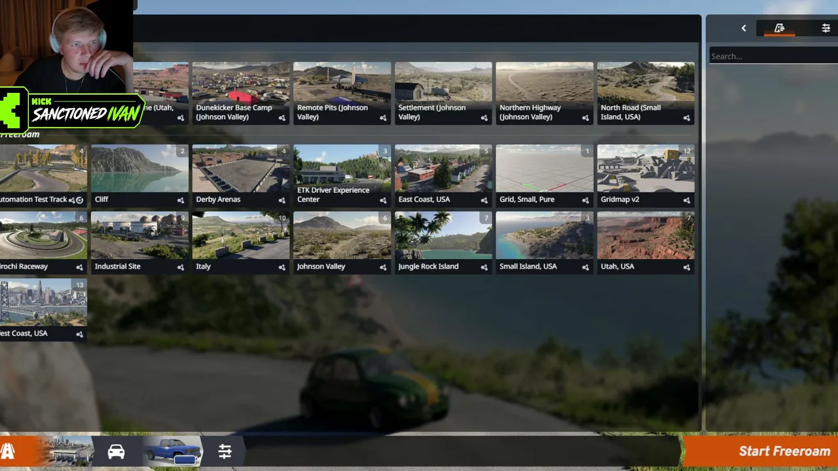The height and width of the screenshot is (471, 838).
Task: Select the Northern Highway preview image
Action: [x=545, y=82]
